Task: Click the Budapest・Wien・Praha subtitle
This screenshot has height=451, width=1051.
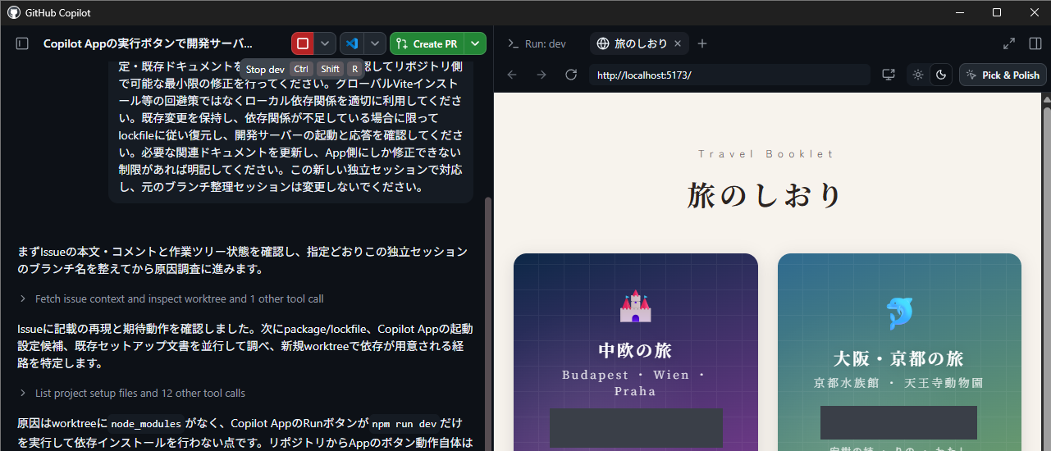Action: coord(635,383)
